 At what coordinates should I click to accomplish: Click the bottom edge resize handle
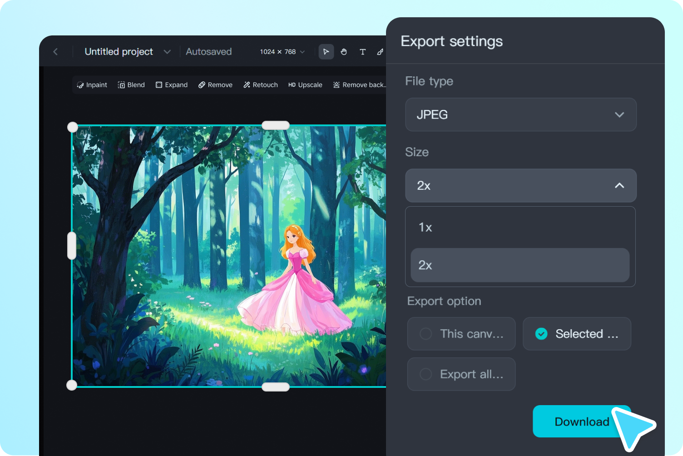pyautogui.click(x=276, y=387)
